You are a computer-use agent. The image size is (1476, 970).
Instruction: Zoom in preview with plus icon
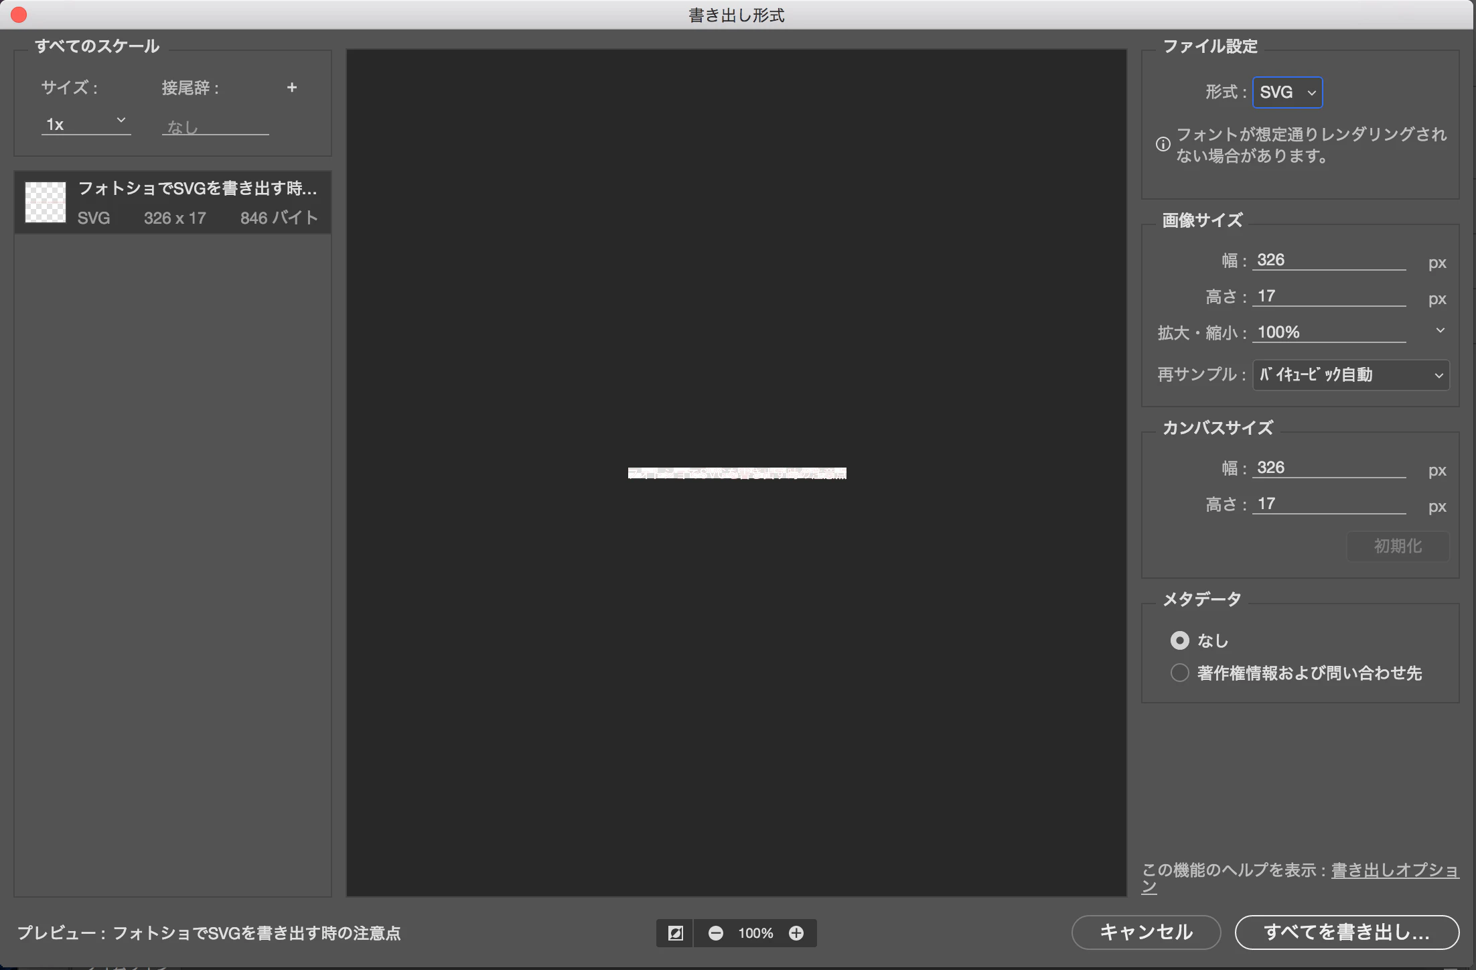coord(796,933)
